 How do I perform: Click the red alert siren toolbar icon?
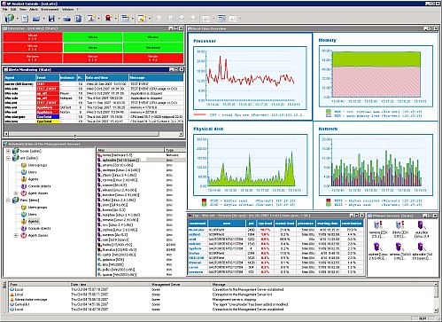[108, 19]
